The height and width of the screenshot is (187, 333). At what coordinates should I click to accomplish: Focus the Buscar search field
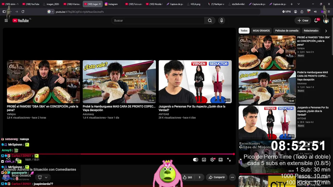158,21
